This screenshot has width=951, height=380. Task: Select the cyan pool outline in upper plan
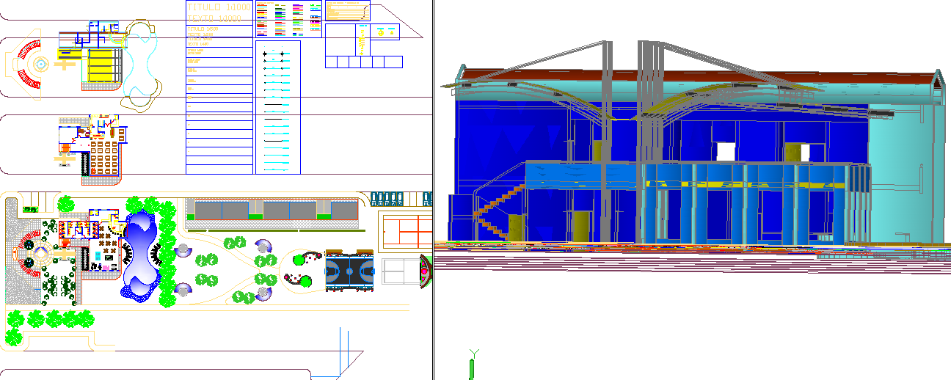point(141,57)
